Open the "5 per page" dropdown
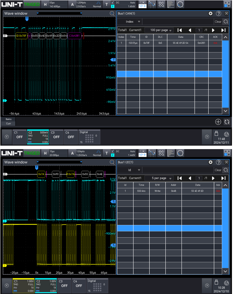The image size is (233, 294). [x=159, y=178]
